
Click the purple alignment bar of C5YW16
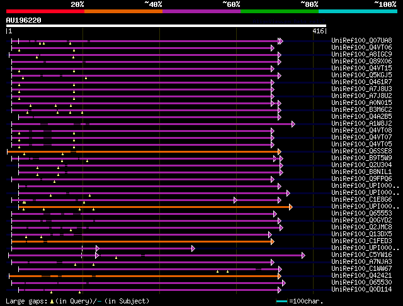point(157,256)
